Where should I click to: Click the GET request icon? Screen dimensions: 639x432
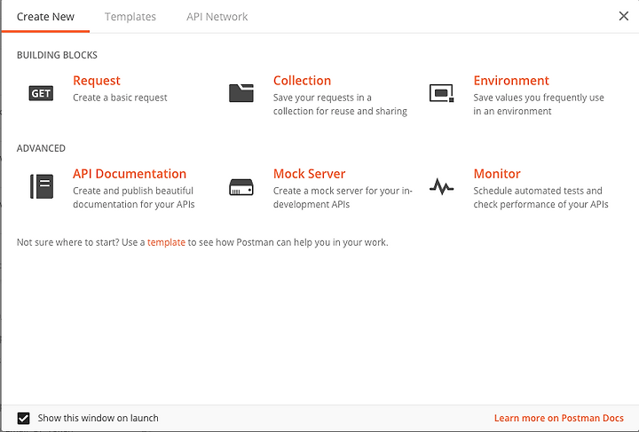(41, 93)
